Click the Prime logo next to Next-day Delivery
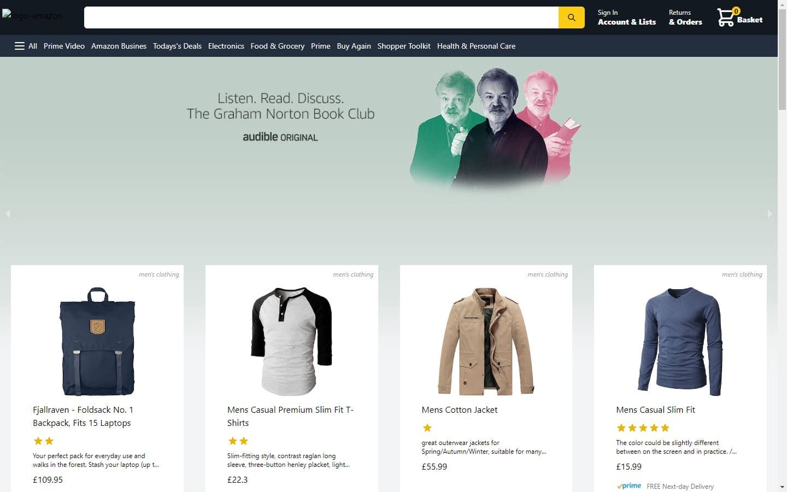This screenshot has width=787, height=492. click(x=629, y=485)
